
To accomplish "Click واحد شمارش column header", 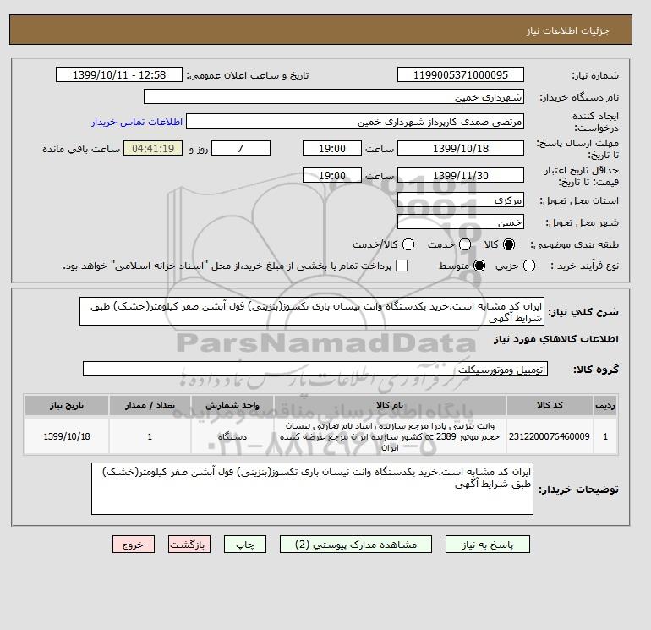I will pos(232,405).
